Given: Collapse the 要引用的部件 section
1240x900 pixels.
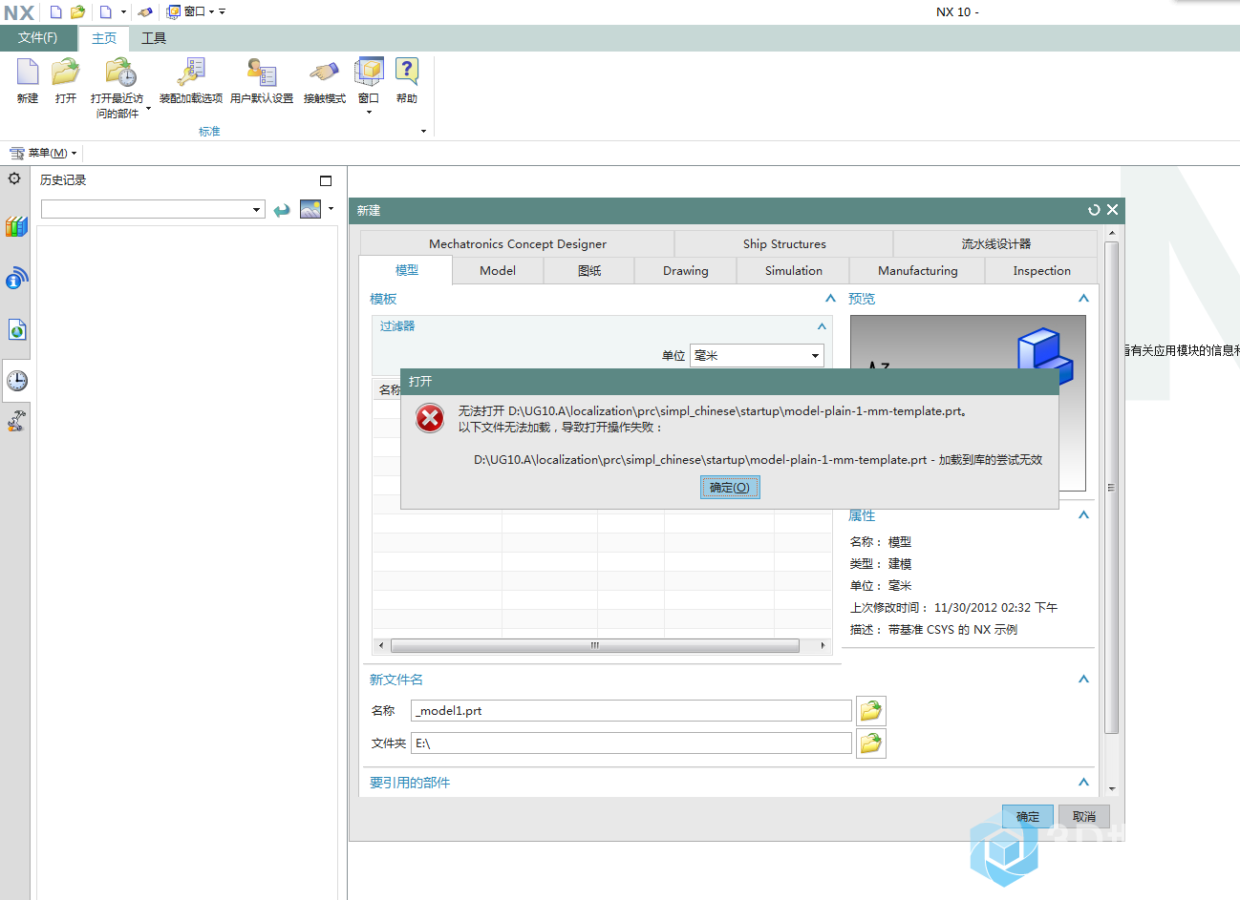Looking at the screenshot, I should (x=1083, y=783).
